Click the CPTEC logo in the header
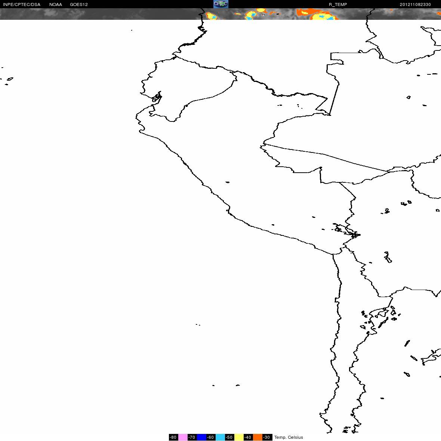The image size is (441, 441). tap(221, 4)
